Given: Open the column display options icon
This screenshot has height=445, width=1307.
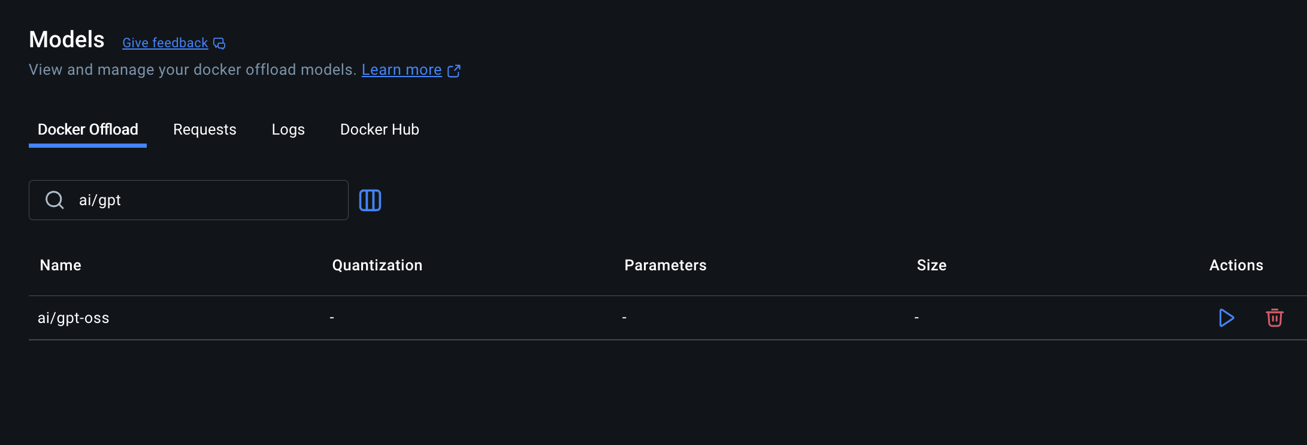Looking at the screenshot, I should (370, 200).
